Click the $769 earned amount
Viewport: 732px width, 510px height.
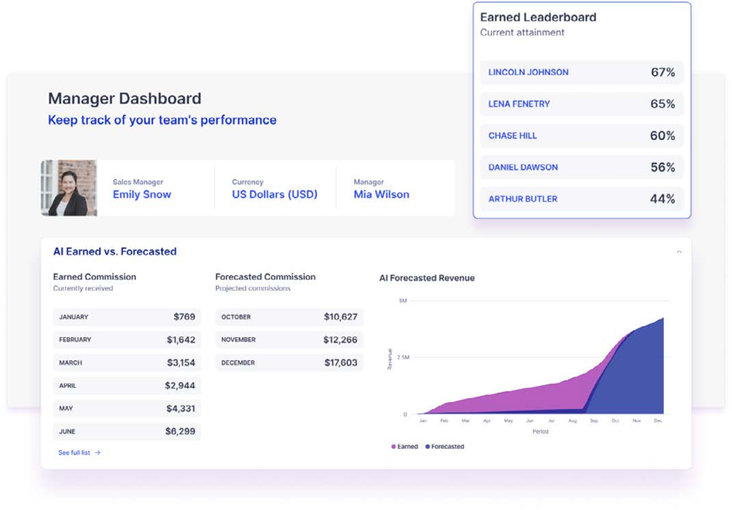[x=185, y=317]
